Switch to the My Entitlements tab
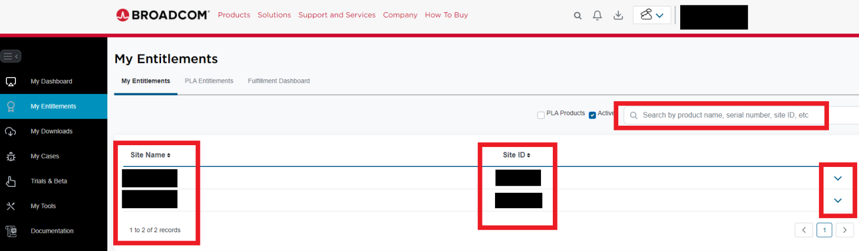859x251 pixels. (146, 81)
